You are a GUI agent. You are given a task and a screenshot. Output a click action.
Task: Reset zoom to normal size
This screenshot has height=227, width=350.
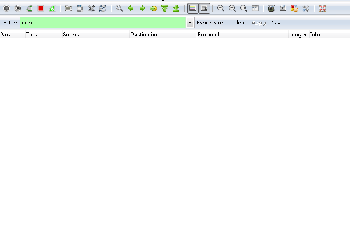pyautogui.click(x=244, y=8)
